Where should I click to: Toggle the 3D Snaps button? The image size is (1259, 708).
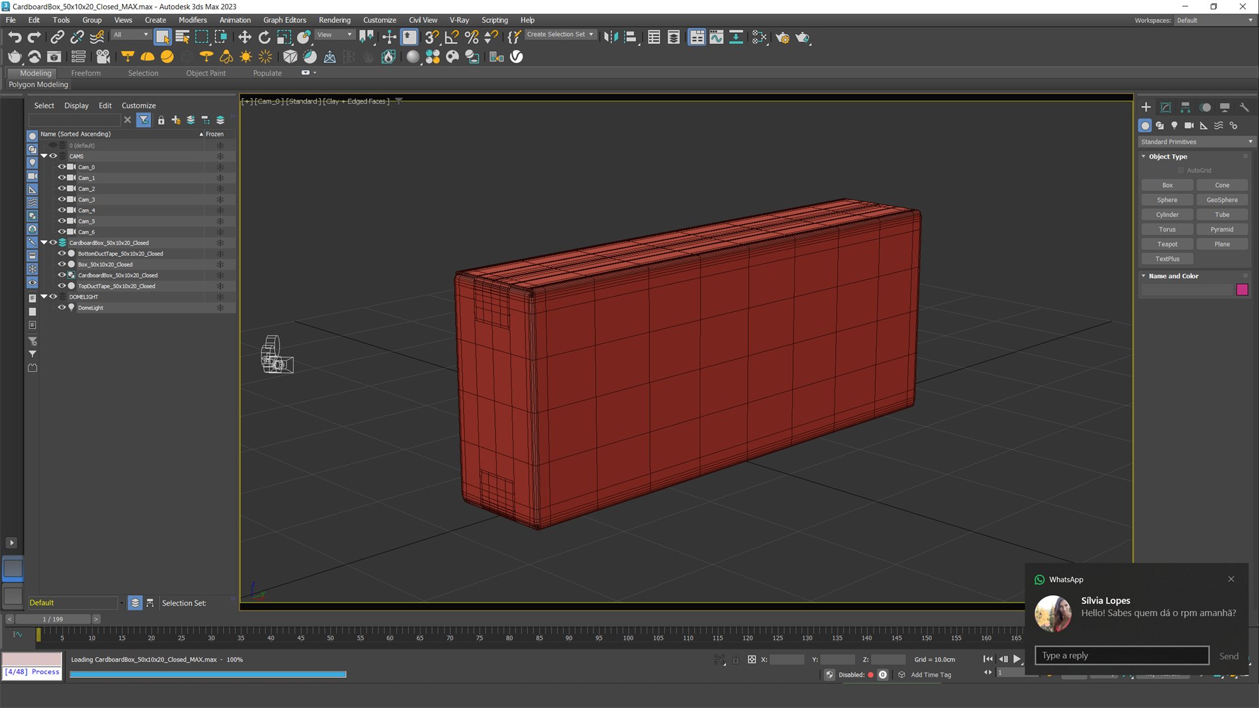[x=431, y=37]
